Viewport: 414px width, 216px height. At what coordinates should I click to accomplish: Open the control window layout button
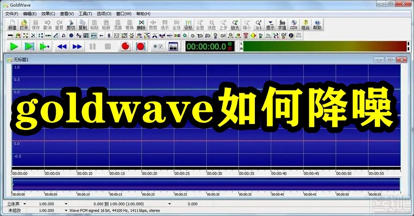pos(173,47)
